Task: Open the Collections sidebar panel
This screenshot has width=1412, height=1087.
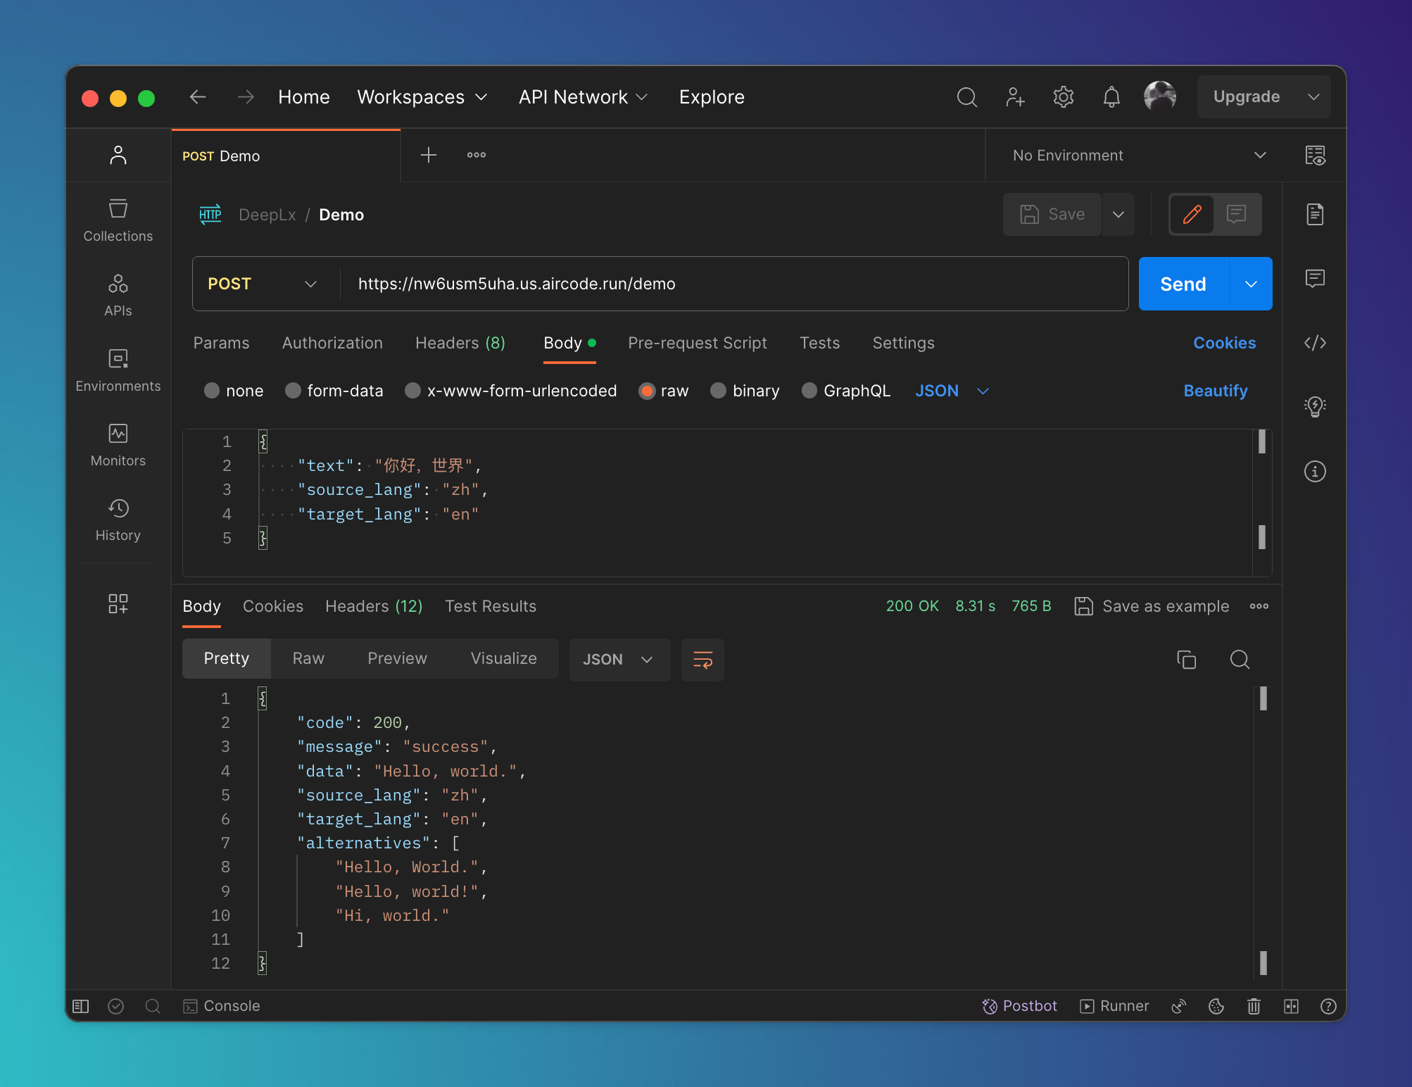Action: coord(118,220)
